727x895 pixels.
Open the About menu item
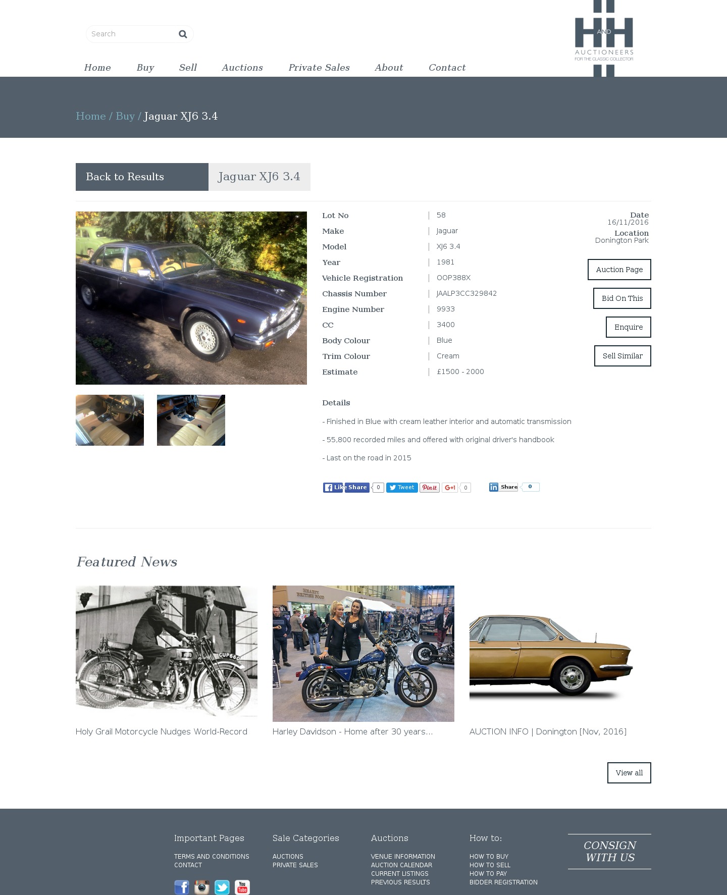click(389, 68)
